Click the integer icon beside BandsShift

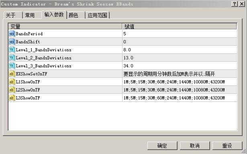(x=12, y=42)
